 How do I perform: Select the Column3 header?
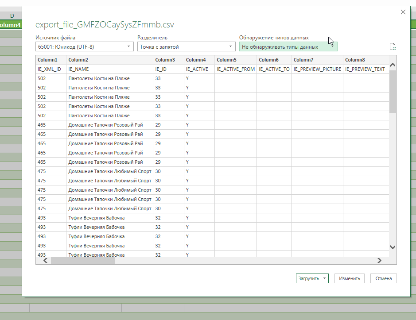pos(168,60)
